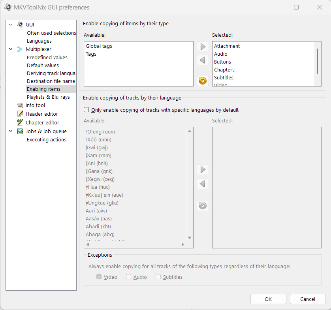Open Destination file name page
331x310 pixels.
click(x=51, y=81)
